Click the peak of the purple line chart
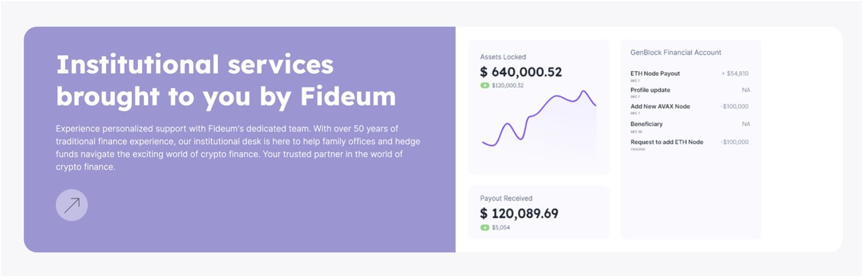The width and height of the screenshot is (865, 279). point(583,91)
